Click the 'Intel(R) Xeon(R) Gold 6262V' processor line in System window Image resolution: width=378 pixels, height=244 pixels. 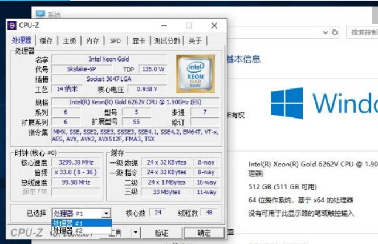coord(313,164)
